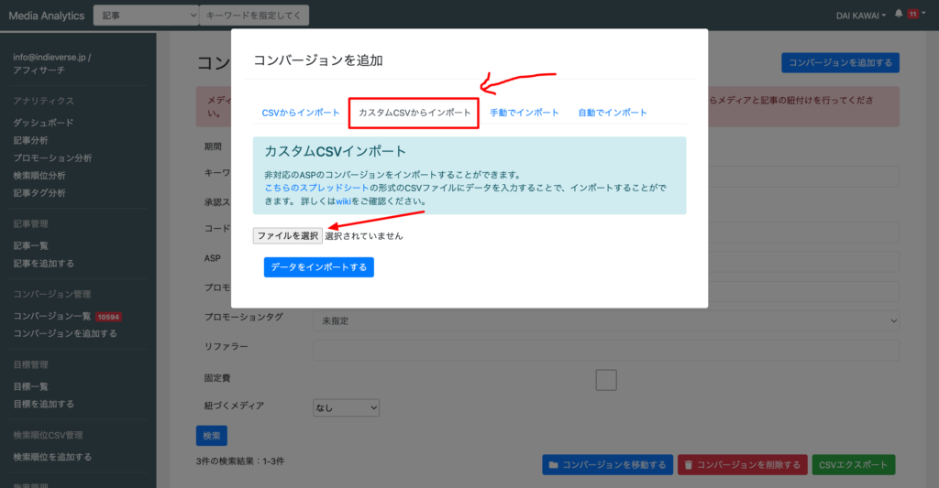Open the 記事 search type dropdown
This screenshot has width=939, height=488.
[146, 16]
